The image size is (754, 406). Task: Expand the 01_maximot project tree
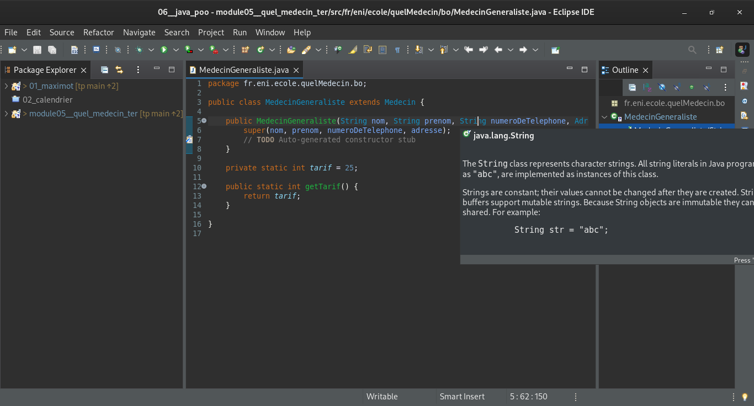pos(6,86)
